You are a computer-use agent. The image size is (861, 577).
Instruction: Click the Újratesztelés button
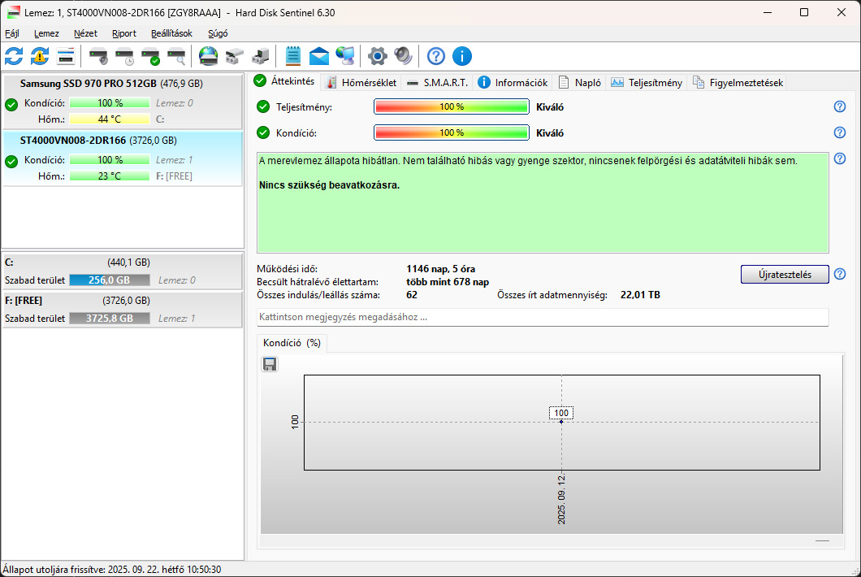coord(785,274)
